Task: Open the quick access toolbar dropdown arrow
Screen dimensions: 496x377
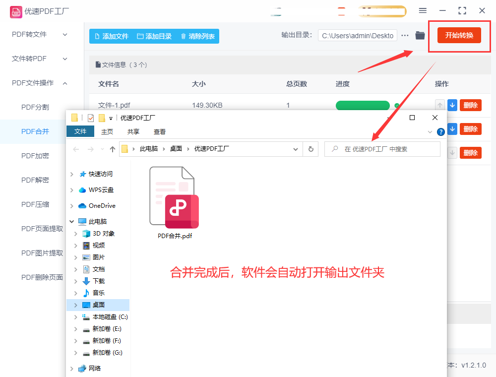Action: point(111,118)
